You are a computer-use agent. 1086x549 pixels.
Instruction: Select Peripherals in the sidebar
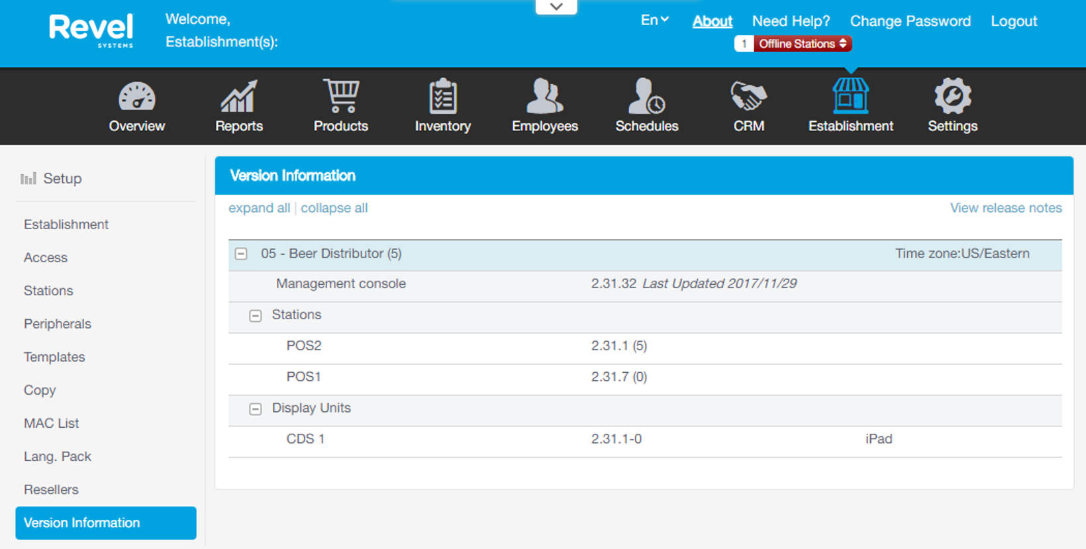58,324
